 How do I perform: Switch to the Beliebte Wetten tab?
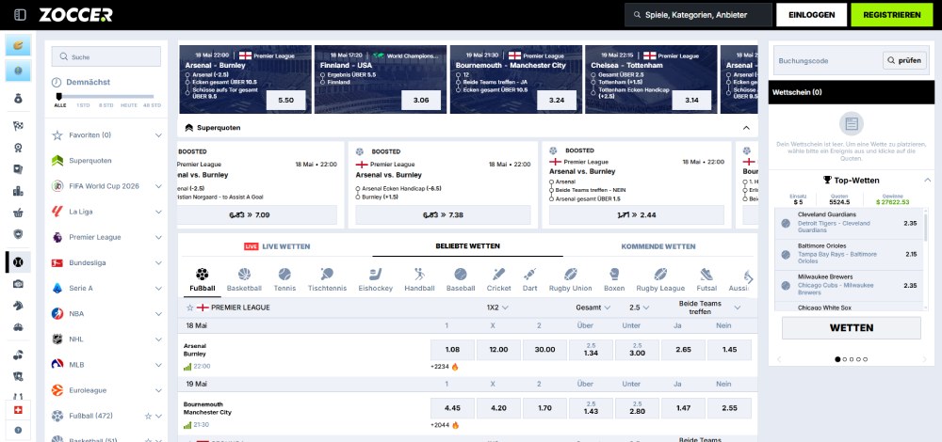pyautogui.click(x=467, y=245)
